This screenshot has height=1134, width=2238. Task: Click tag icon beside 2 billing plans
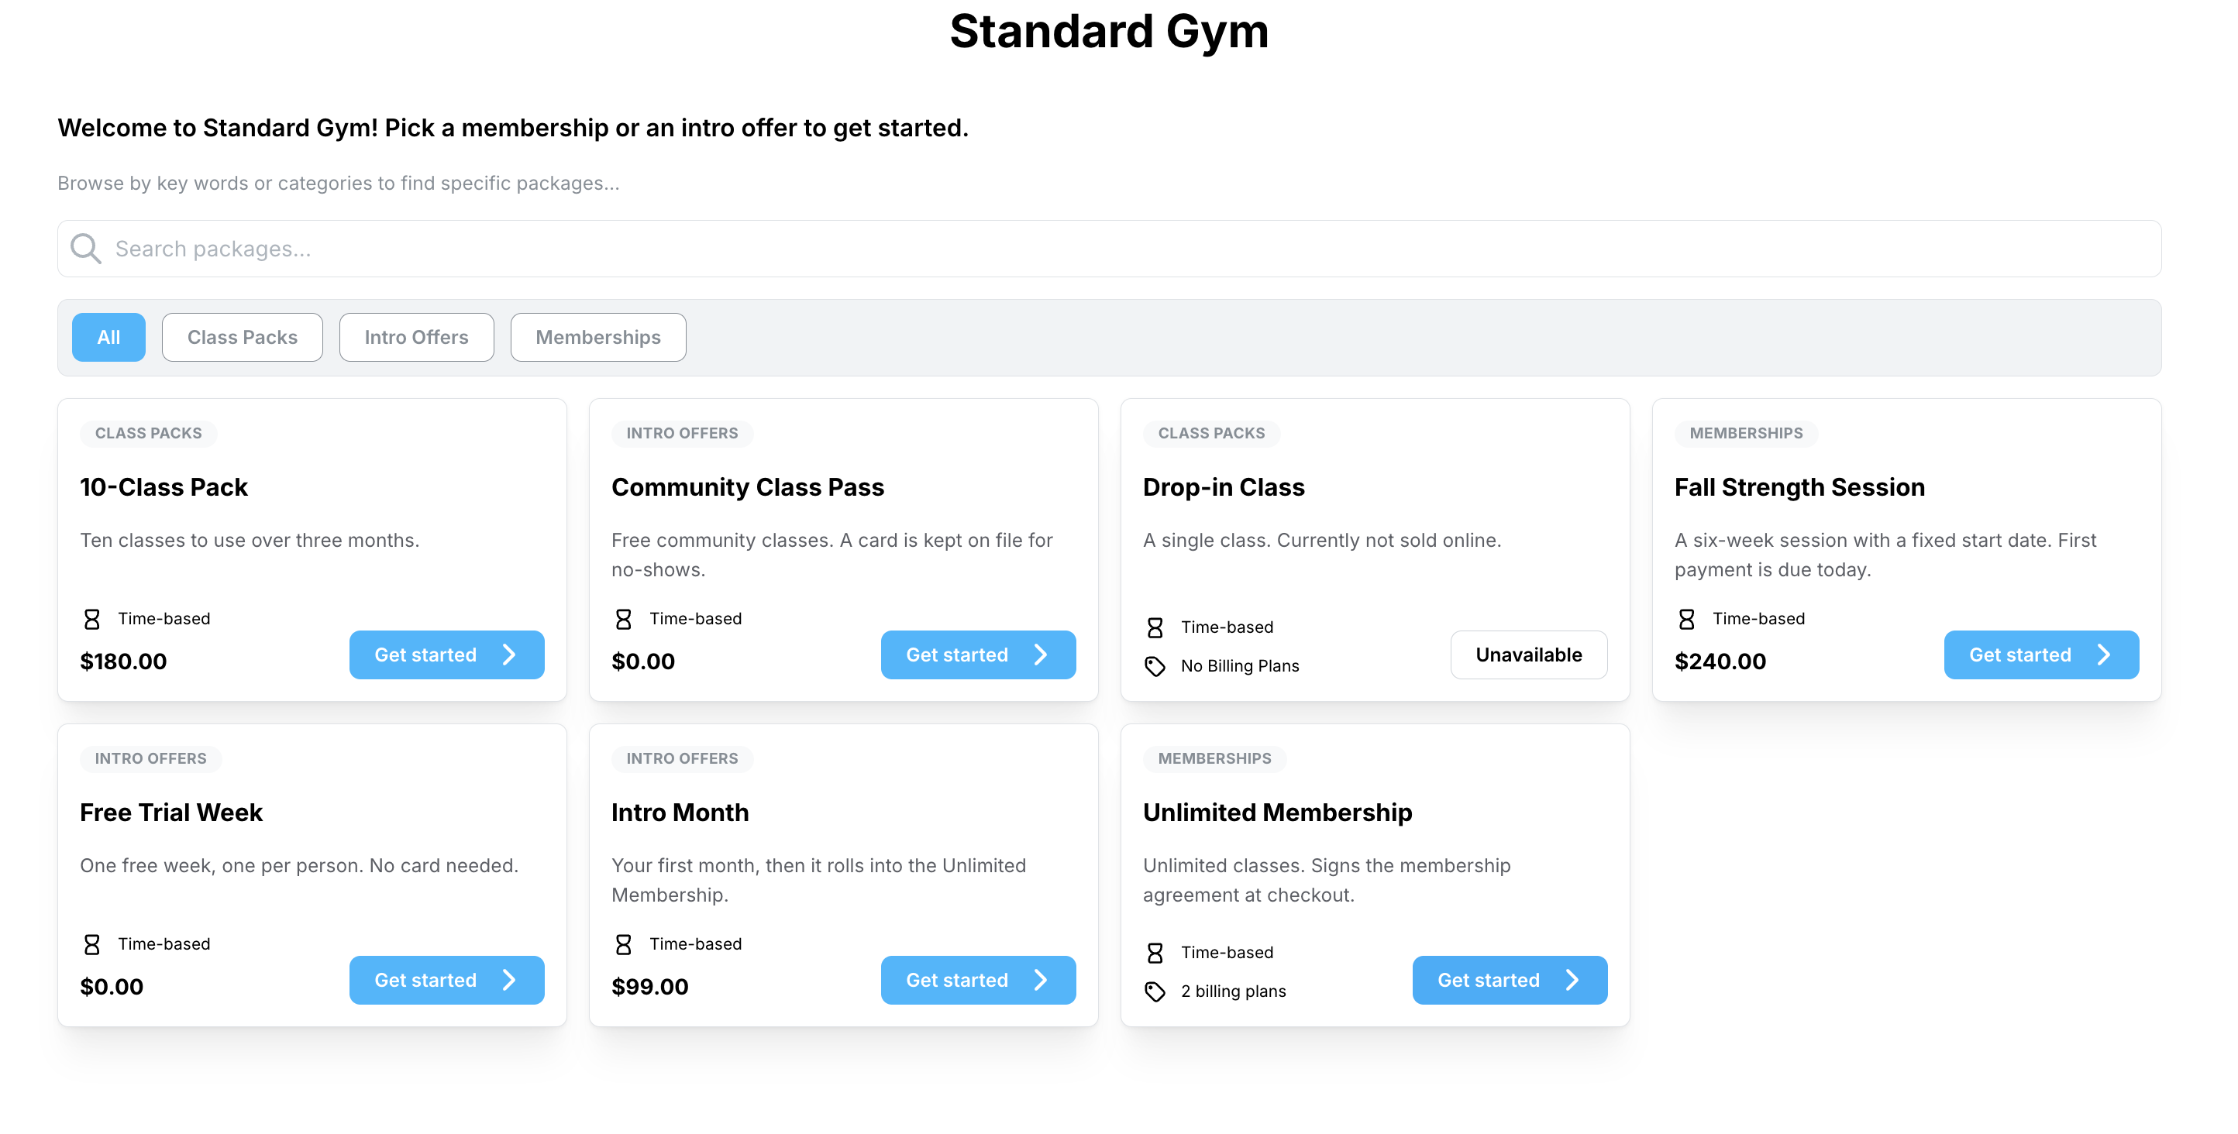click(x=1155, y=992)
